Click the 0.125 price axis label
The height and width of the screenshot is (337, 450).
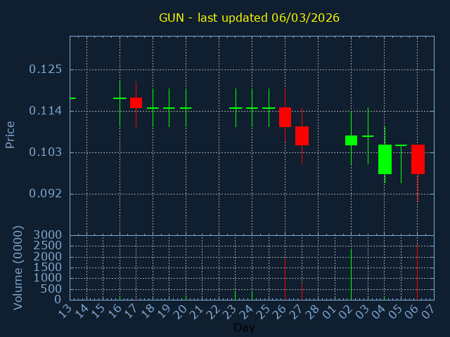click(46, 70)
